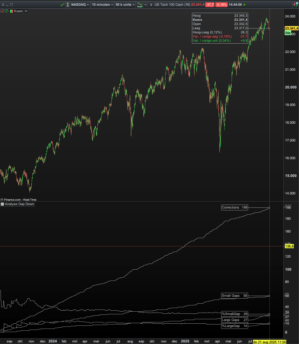Click the chain link chart-linking icon
Image resolution: width=299 pixels, height=344 pixels.
(68, 5)
